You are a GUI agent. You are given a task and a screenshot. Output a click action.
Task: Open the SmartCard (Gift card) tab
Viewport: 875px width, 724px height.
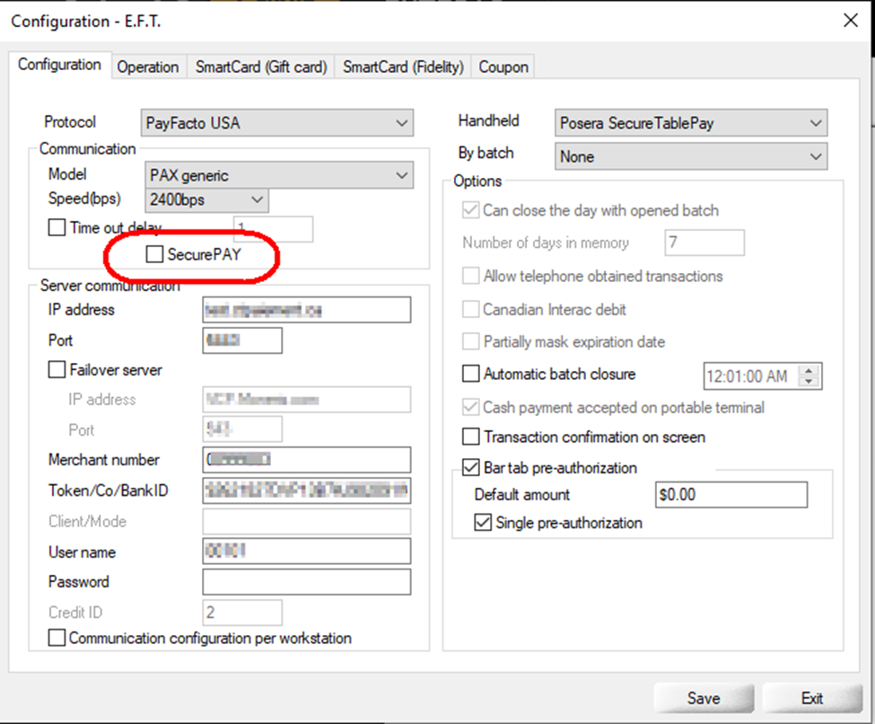(x=260, y=67)
